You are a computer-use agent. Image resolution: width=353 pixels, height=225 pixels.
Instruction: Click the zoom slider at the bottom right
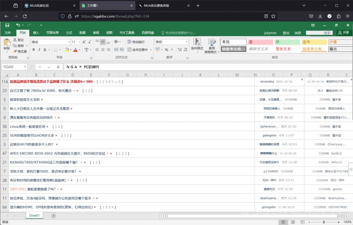[323, 222]
